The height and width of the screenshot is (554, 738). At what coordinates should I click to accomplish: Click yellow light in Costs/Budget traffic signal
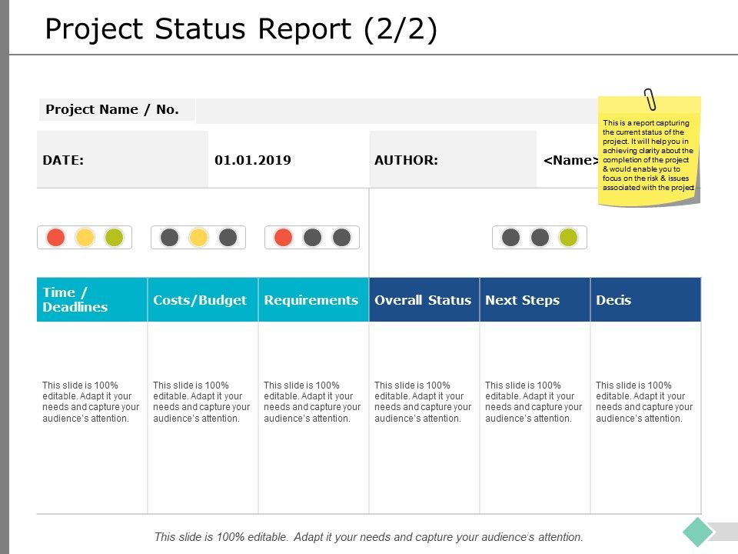(x=198, y=238)
